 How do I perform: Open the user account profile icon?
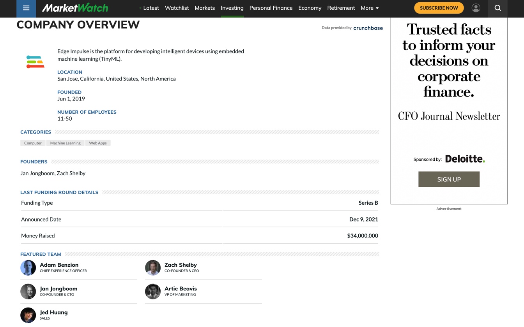pos(476,8)
